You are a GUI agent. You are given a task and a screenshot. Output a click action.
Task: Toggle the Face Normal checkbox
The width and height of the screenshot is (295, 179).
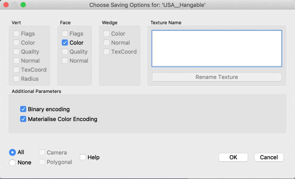pyautogui.click(x=65, y=61)
